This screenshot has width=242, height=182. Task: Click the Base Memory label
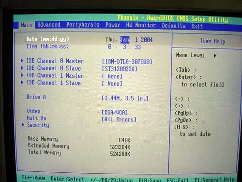click(x=43, y=139)
